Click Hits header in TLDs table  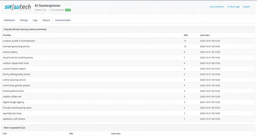[71, 133]
